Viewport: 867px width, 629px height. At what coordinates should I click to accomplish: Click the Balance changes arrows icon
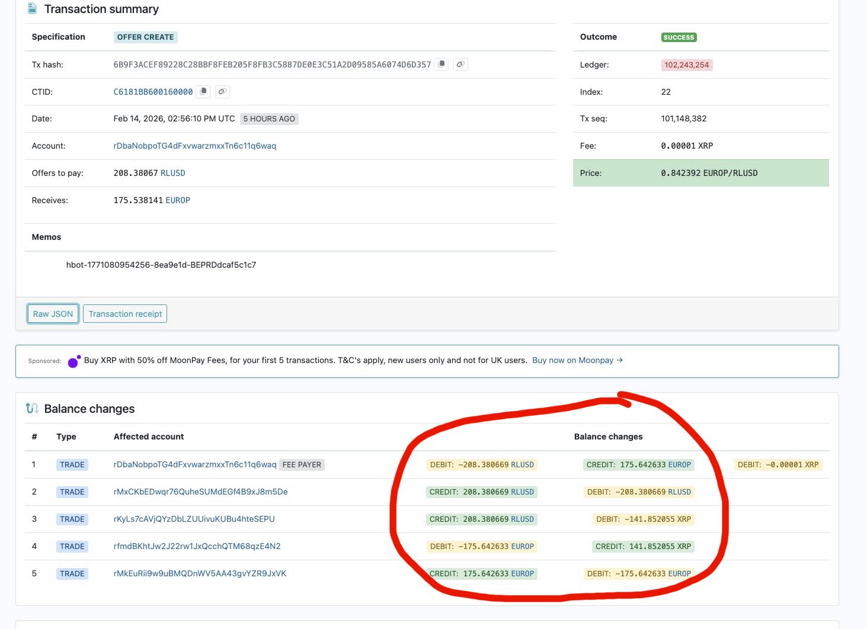32,408
